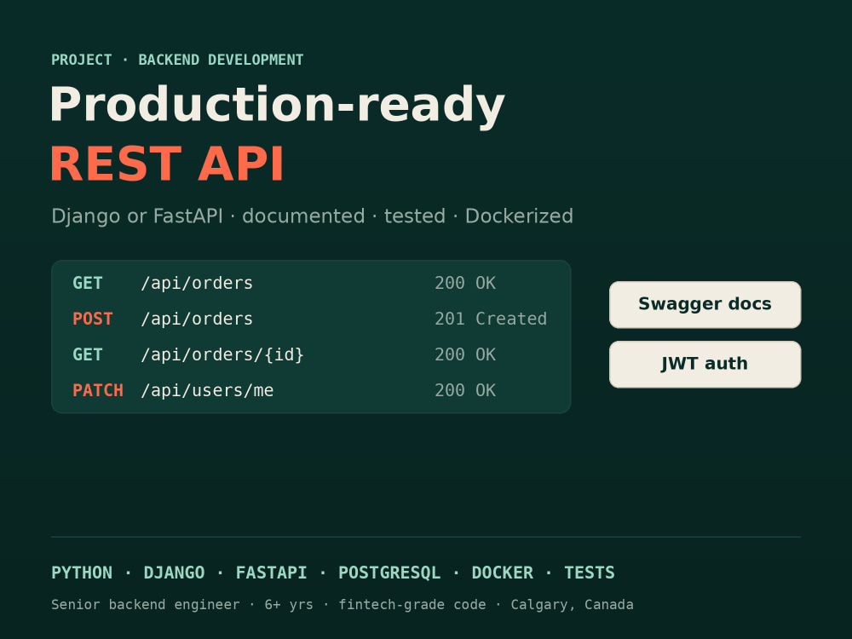Click the '6+ yrs' text
The width and height of the screenshot is (852, 639).
click(289, 605)
